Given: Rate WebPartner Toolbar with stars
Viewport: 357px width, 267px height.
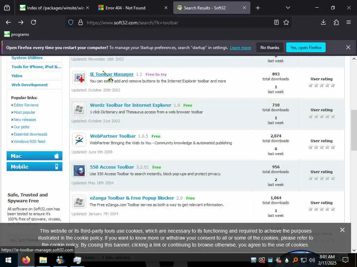Looking at the screenshot, I should [x=321, y=147].
